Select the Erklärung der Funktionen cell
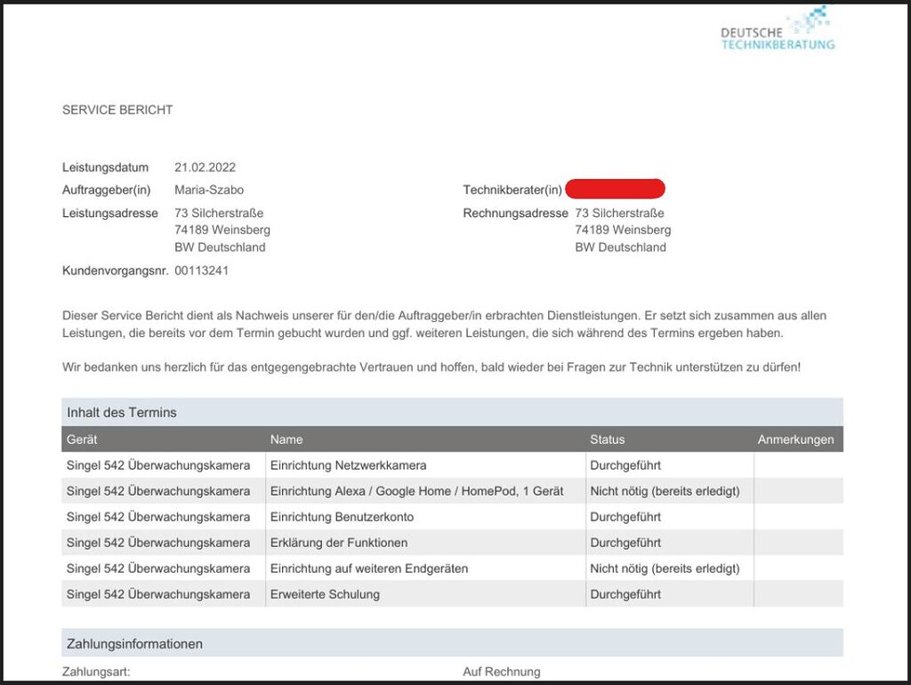 pos(425,543)
